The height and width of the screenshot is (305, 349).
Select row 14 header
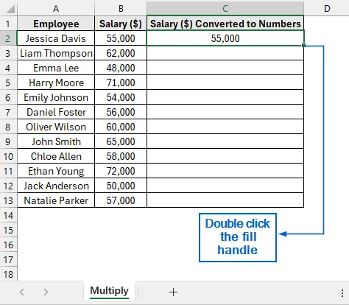(8, 215)
